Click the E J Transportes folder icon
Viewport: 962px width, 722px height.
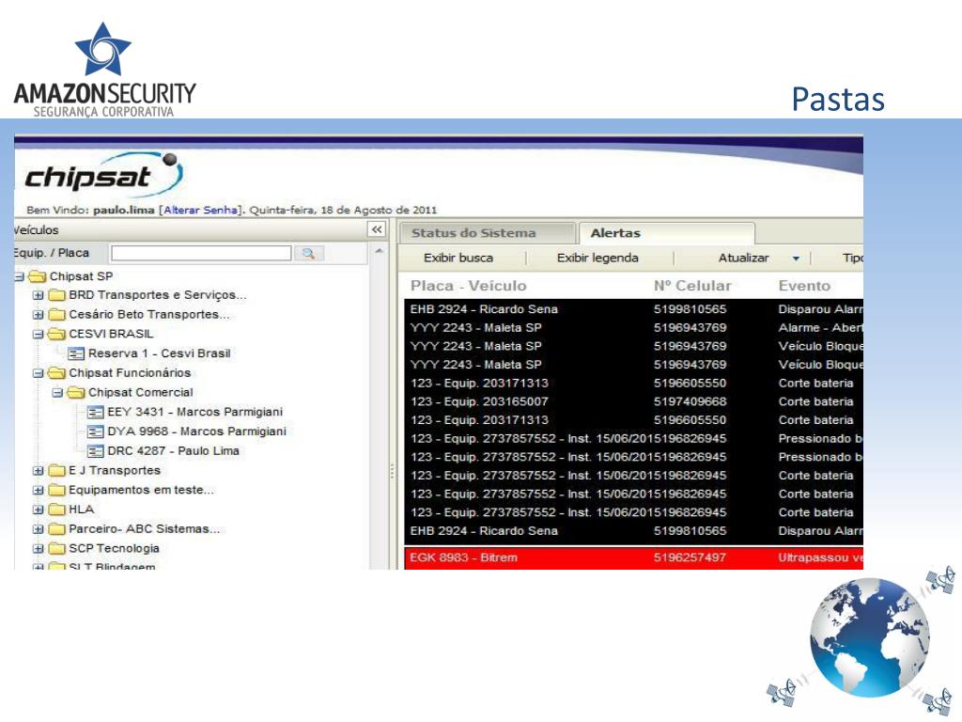57,471
